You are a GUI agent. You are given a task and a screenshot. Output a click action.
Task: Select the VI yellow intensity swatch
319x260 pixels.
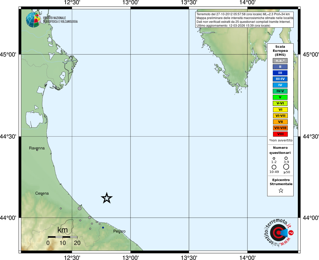[x=280, y=110]
